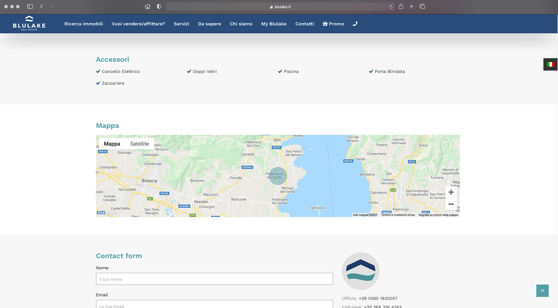Open the Chi siamo page
This screenshot has height=308, width=558.
point(241,24)
